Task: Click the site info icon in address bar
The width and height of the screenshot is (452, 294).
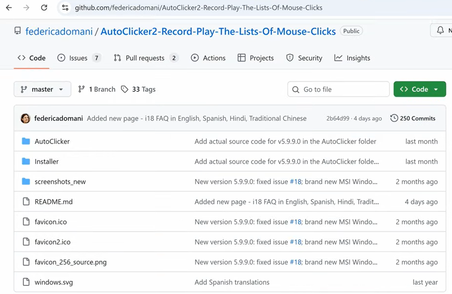Action: tap(65, 8)
